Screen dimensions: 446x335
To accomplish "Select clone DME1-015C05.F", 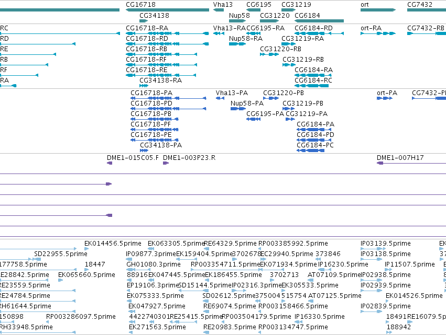I will coord(133,158).
